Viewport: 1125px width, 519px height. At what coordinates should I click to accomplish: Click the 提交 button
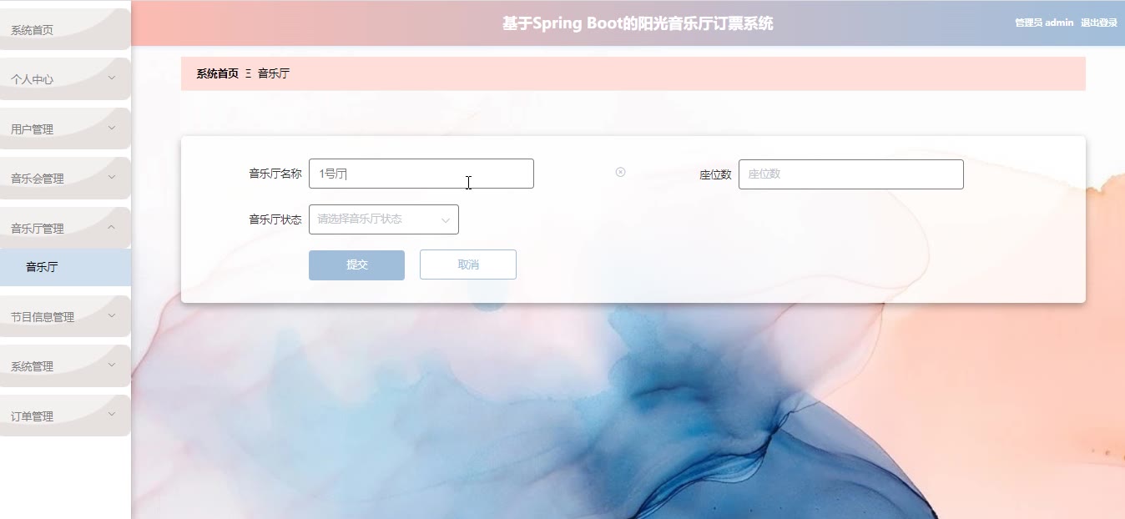pyautogui.click(x=356, y=265)
